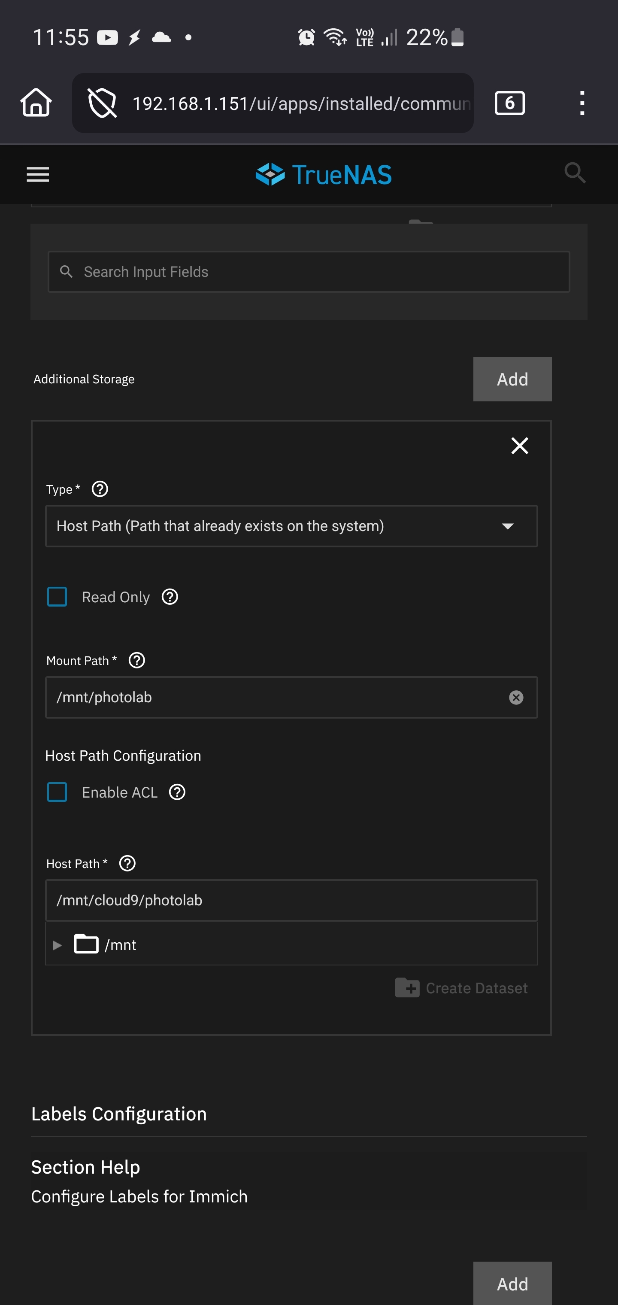Show help for Enable ACL option

[177, 792]
